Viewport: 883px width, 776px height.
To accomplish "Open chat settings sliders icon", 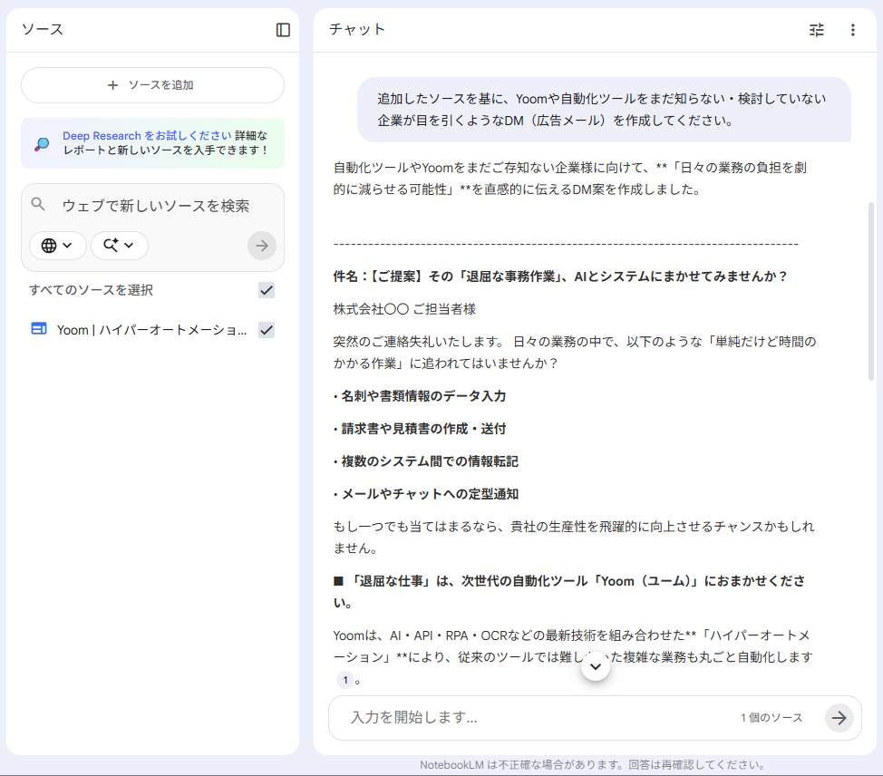I will (817, 30).
